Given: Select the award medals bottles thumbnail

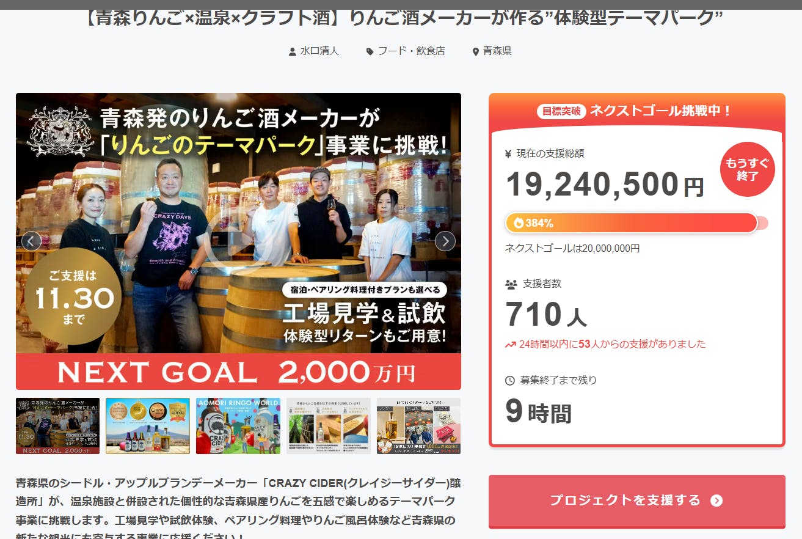Looking at the screenshot, I should (x=148, y=426).
